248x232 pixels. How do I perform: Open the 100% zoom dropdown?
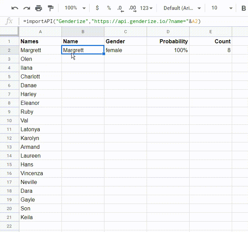point(75,8)
